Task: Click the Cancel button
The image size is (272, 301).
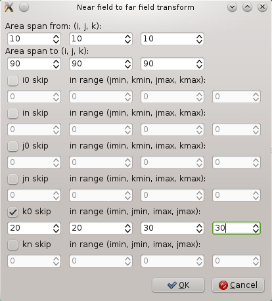Action: click(238, 285)
